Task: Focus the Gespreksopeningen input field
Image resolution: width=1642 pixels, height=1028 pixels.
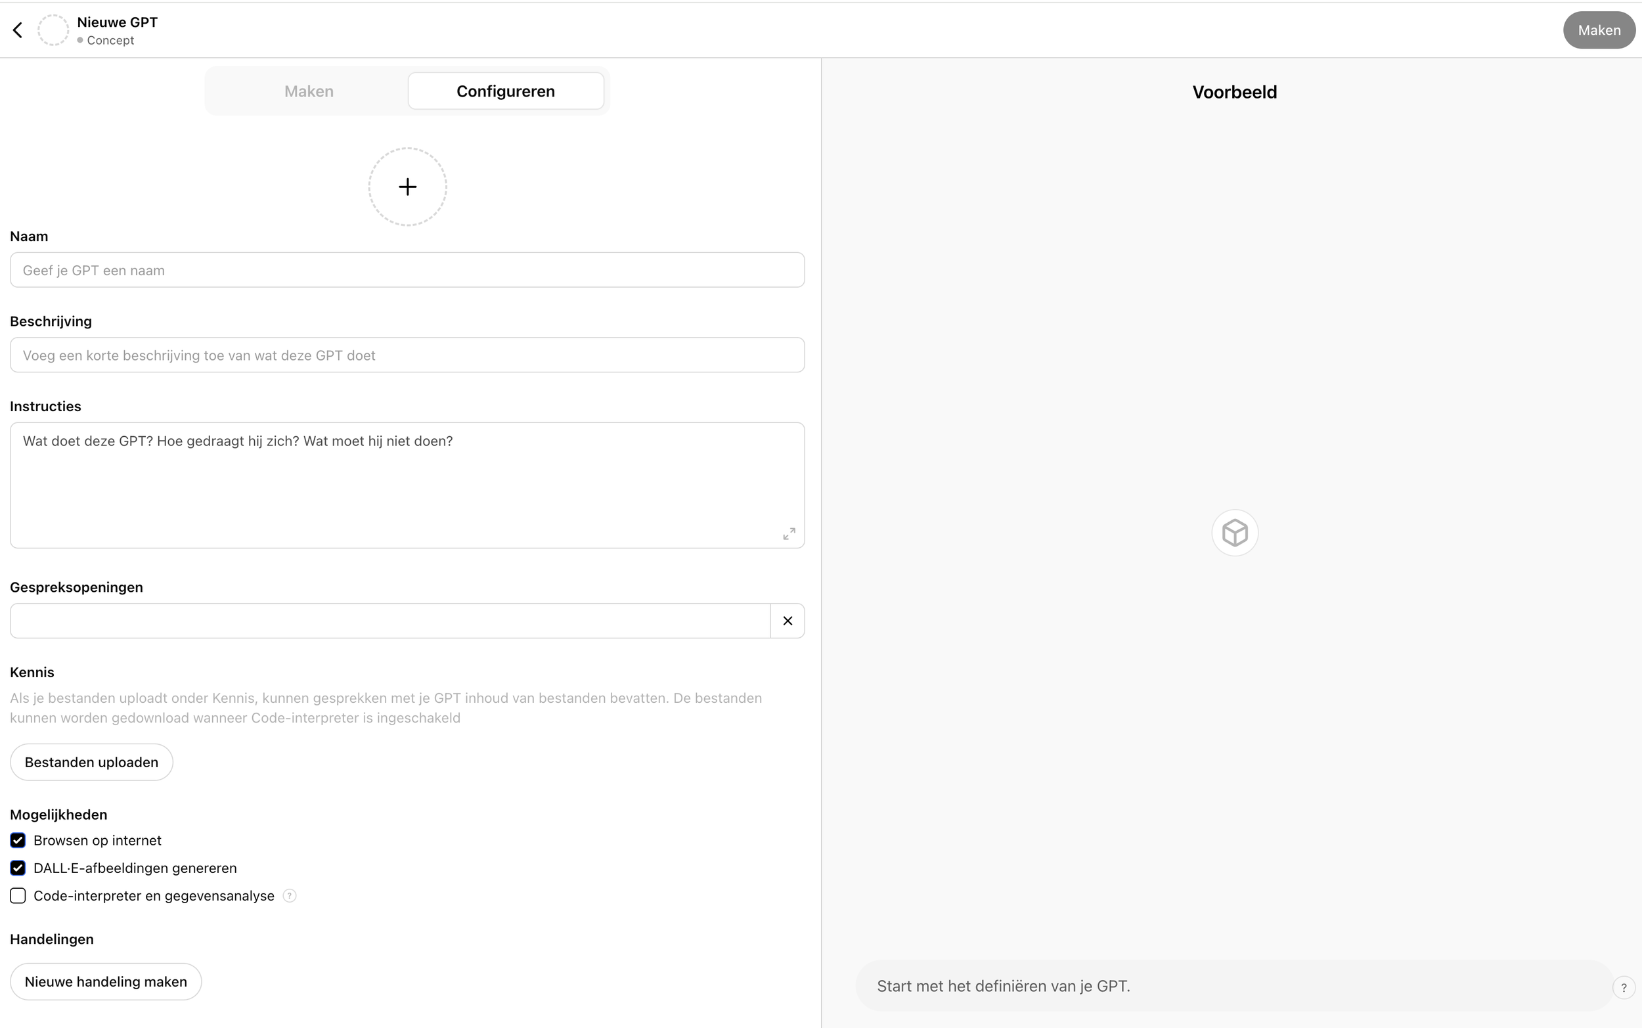Action: pos(390,621)
